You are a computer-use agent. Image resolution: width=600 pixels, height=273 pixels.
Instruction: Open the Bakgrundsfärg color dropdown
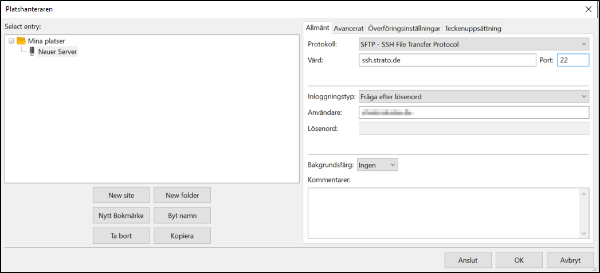coord(377,165)
